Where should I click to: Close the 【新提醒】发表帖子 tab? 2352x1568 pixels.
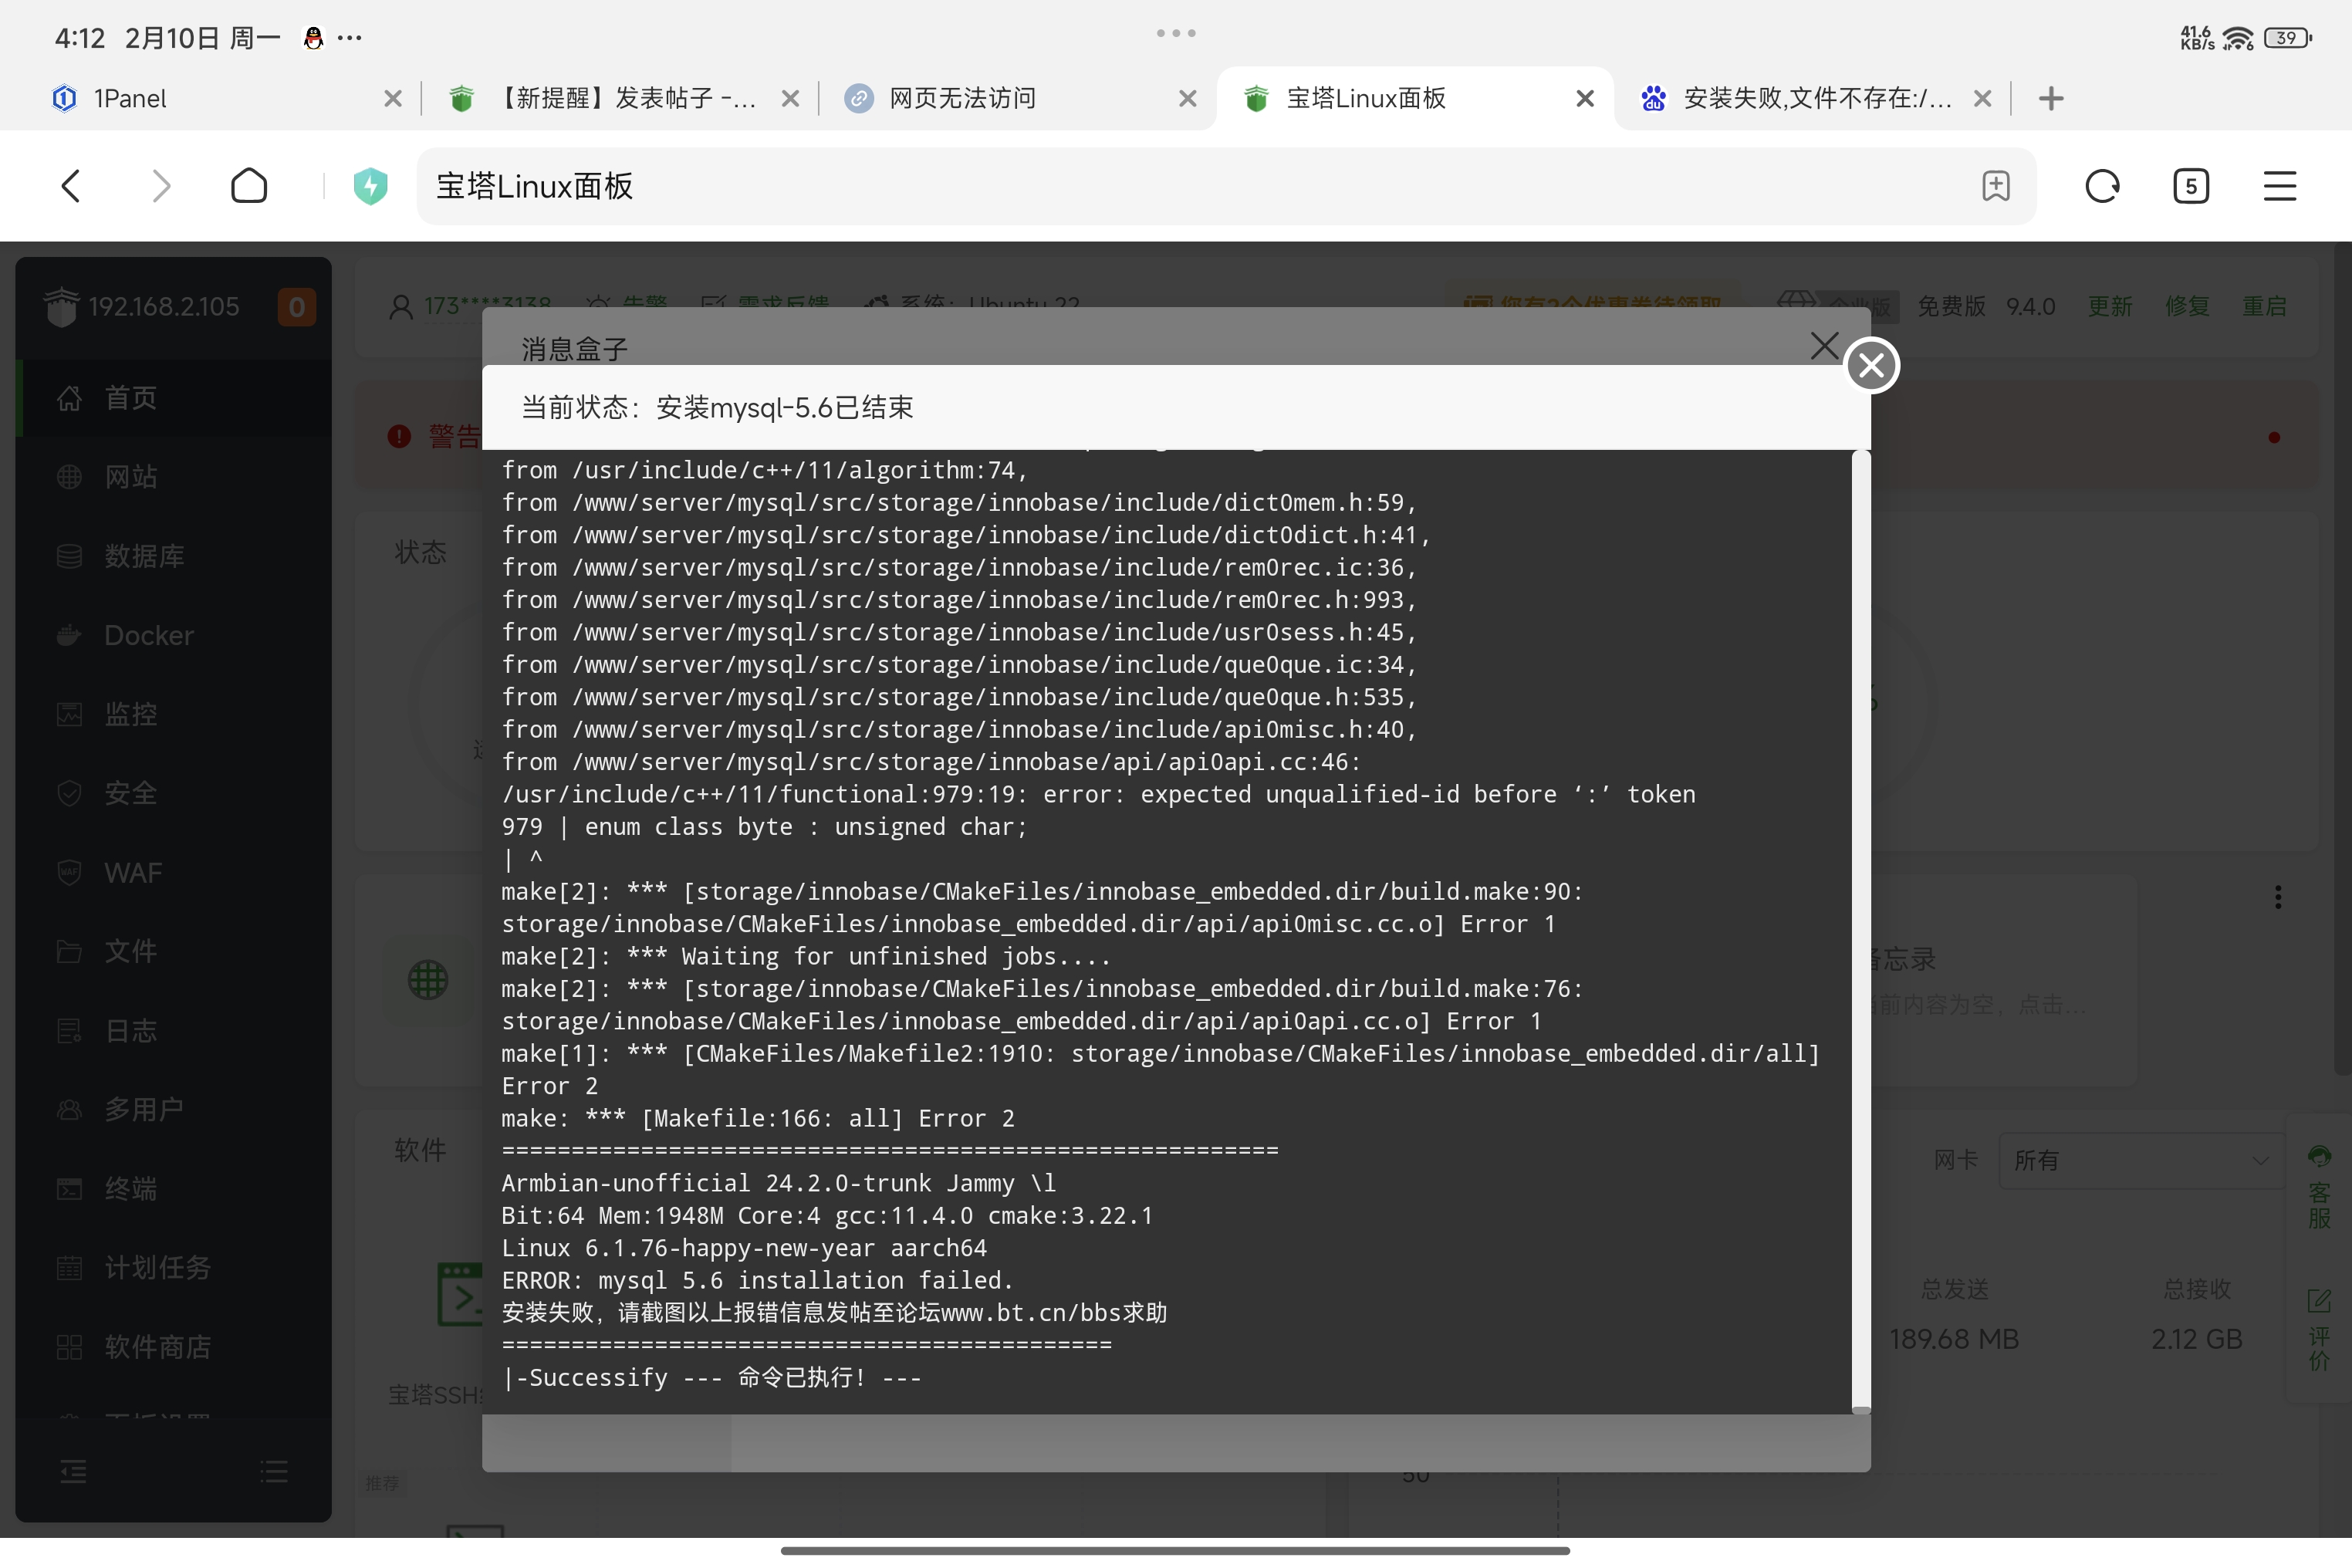[791, 98]
